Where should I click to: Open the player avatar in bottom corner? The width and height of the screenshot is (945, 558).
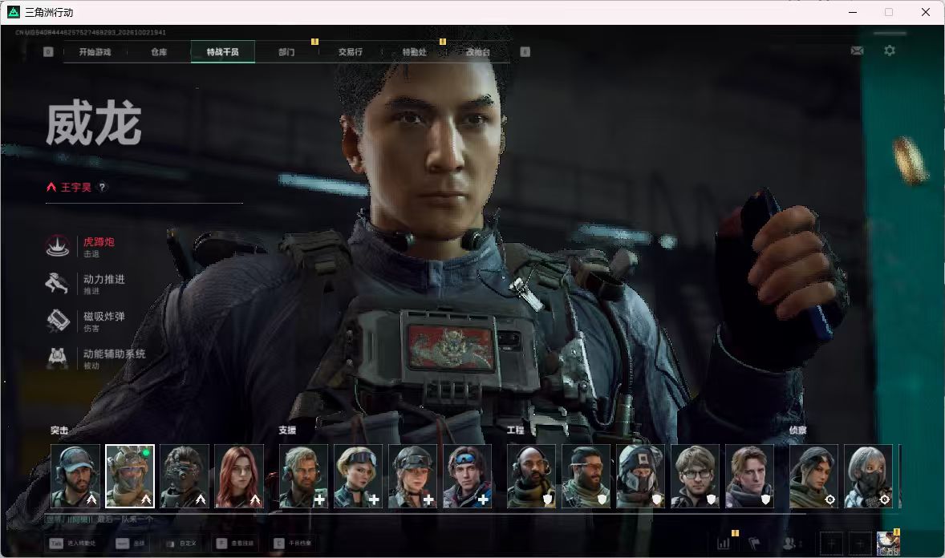(888, 544)
